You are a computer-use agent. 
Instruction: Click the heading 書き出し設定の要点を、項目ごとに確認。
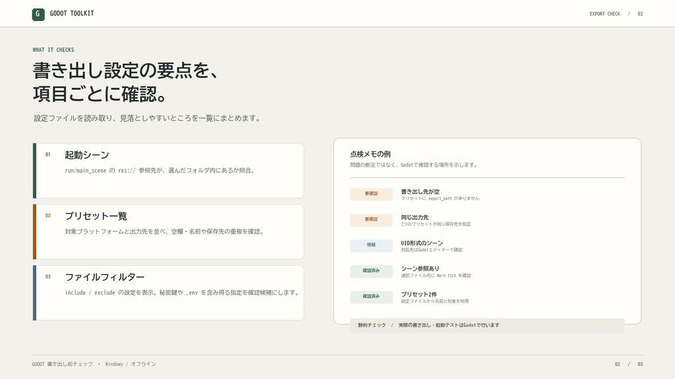click(x=127, y=82)
